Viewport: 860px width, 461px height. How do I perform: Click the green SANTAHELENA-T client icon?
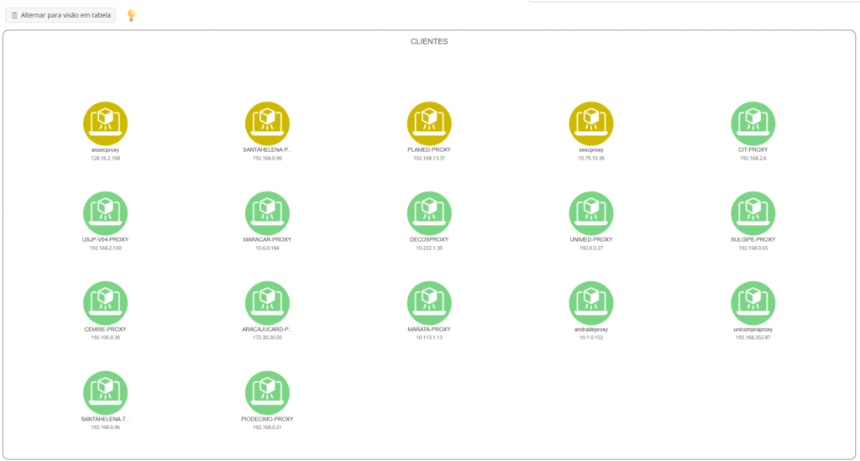[x=106, y=393]
